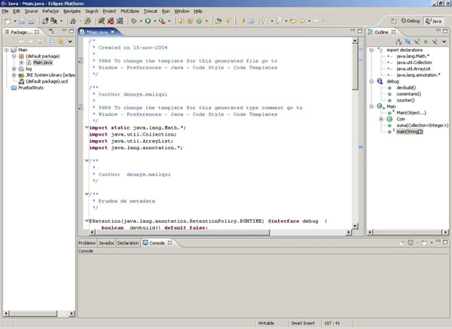The height and width of the screenshot is (329, 452).
Task: Switch to the Debug perspective
Action: point(411,22)
